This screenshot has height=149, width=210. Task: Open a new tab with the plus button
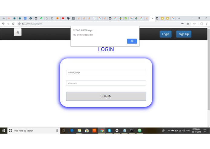[x=179, y=18]
